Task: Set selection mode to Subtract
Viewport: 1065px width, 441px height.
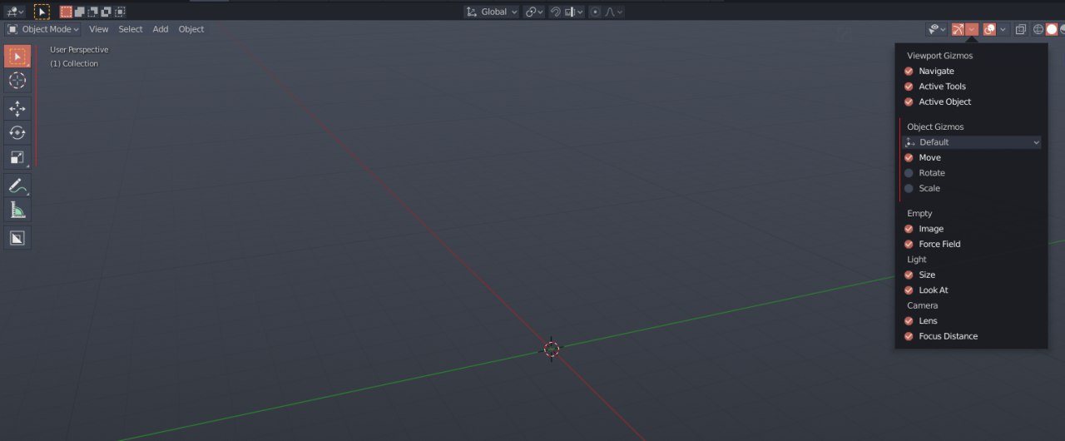Action: pos(92,12)
